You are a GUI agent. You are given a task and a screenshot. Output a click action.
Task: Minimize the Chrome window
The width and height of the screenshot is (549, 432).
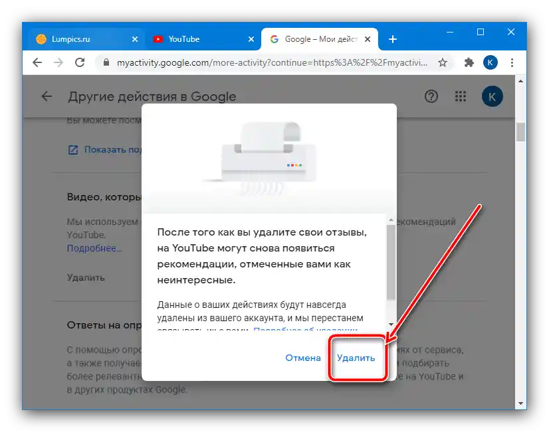click(450, 32)
